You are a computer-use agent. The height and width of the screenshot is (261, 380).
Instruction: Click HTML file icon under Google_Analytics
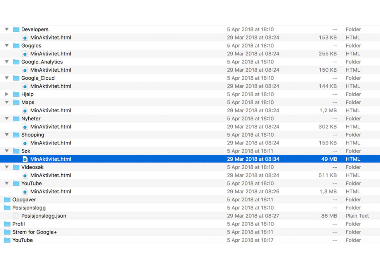click(25, 70)
